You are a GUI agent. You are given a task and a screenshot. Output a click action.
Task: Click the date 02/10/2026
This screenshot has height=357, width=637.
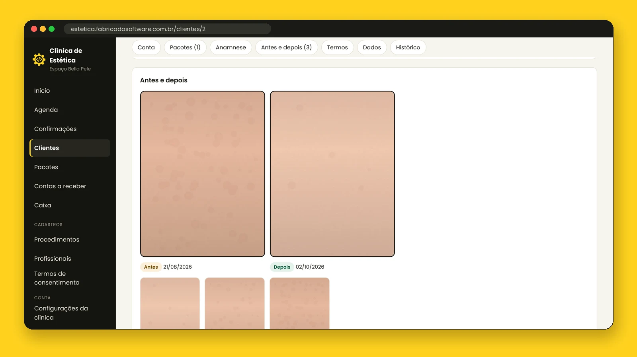point(310,267)
